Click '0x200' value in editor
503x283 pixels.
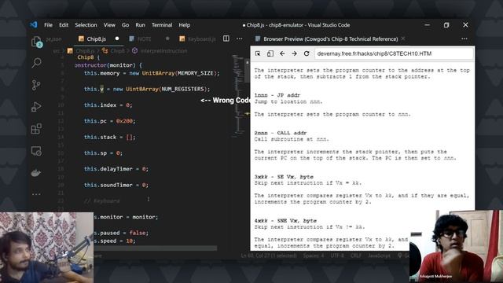pos(124,121)
